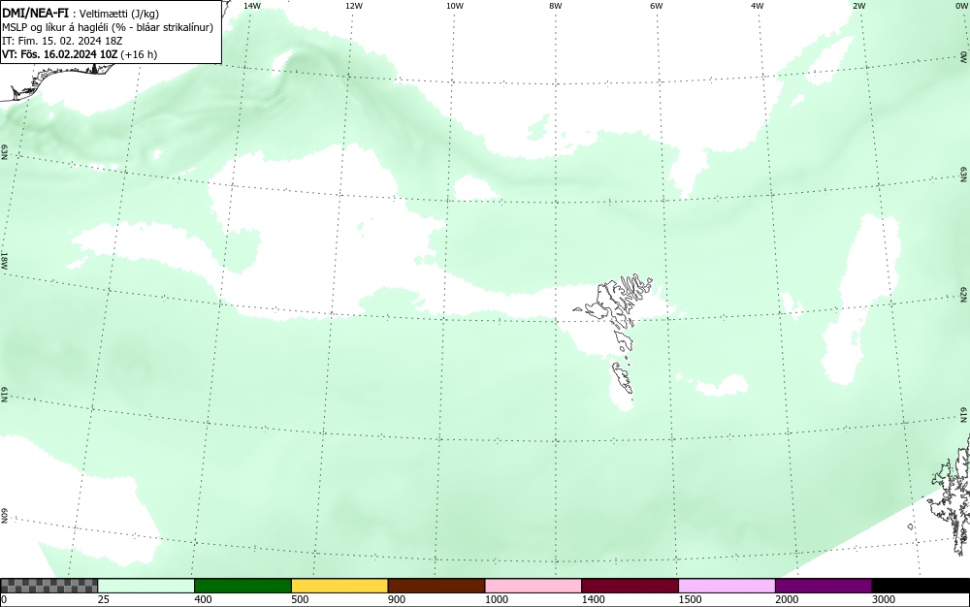Pick the light violet 1500–2000 legend swatch
This screenshot has height=607, width=970.
(727, 586)
